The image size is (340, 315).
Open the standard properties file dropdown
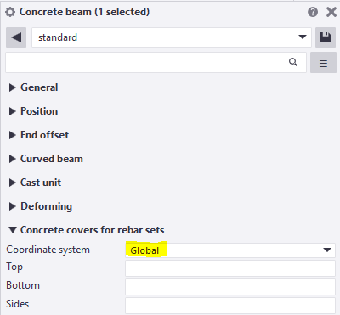pos(172,37)
